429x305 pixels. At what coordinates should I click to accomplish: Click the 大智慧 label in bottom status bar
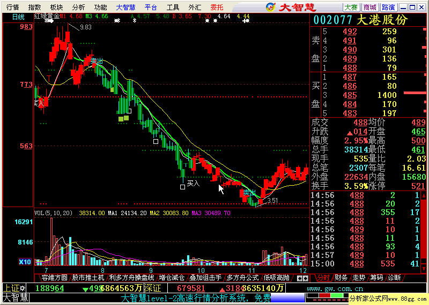pos(16,298)
